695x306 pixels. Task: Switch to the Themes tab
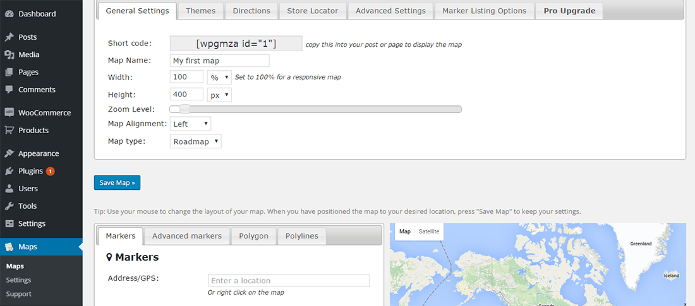pyautogui.click(x=200, y=11)
